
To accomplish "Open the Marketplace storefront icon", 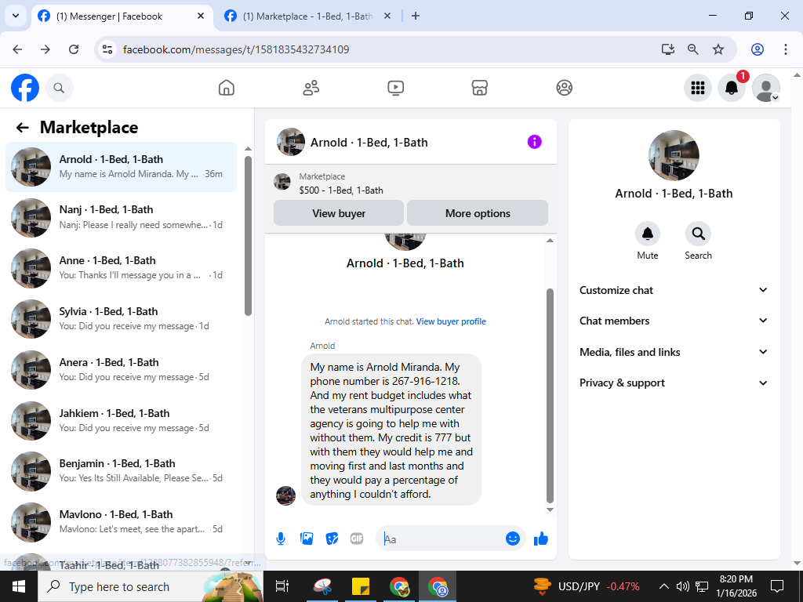I will [479, 88].
